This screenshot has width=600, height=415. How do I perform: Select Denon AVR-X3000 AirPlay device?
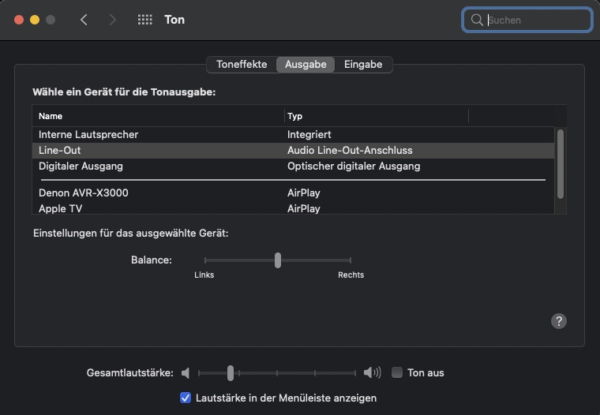[x=84, y=193]
